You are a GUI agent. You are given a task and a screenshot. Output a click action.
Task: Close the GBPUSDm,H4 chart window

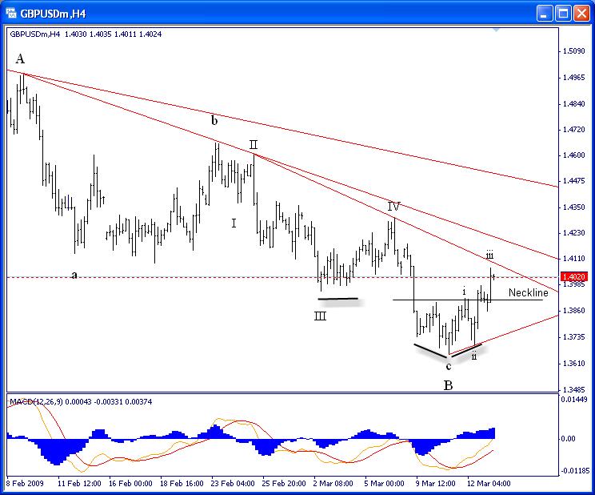point(581,14)
